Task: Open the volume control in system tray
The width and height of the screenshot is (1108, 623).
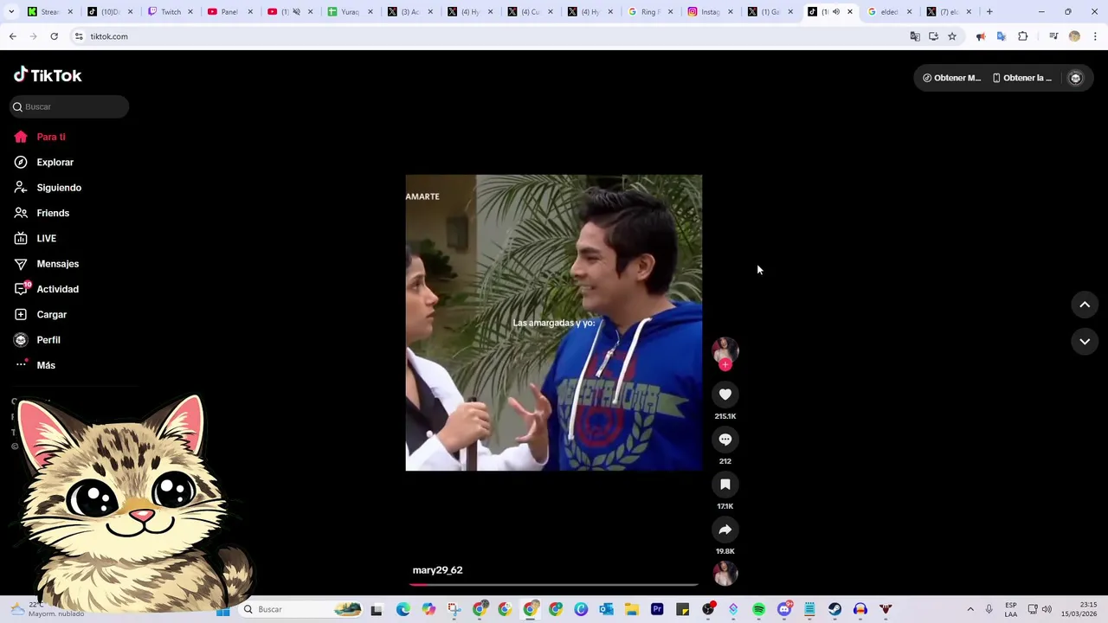Action: (1047, 609)
